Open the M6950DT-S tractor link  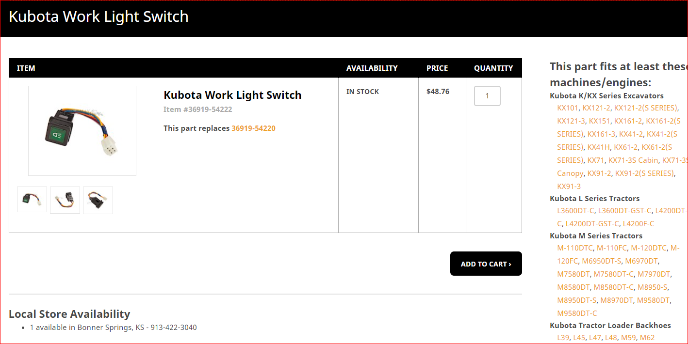tap(601, 261)
